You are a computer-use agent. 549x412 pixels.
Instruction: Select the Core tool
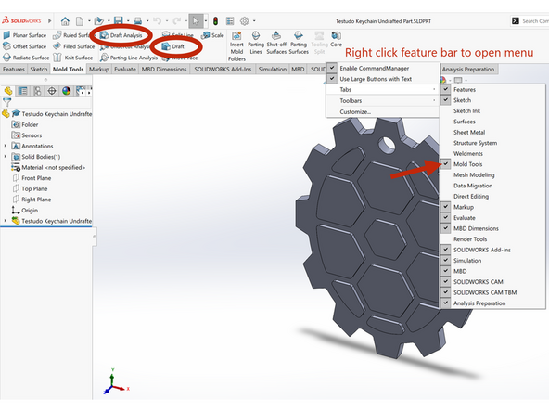pyautogui.click(x=336, y=39)
